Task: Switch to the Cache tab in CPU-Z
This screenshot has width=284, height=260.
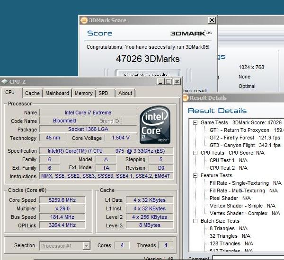Action: 32,93
